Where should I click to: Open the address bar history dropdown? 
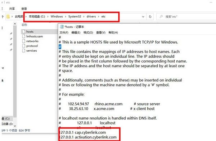point(143,17)
